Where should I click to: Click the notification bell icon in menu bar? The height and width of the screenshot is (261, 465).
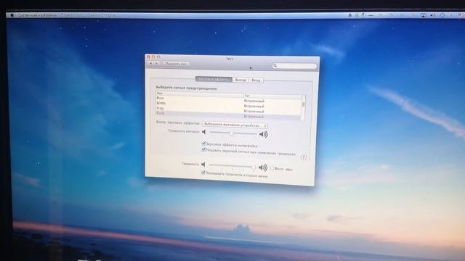click(350, 14)
